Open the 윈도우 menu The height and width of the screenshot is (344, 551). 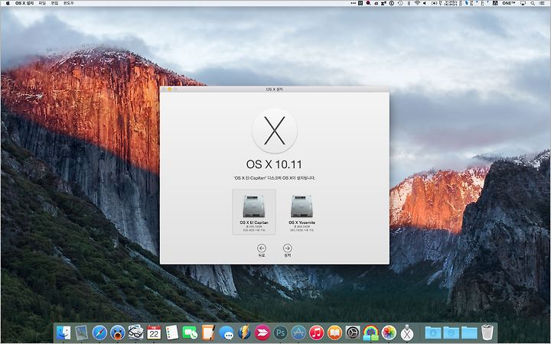click(x=69, y=3)
